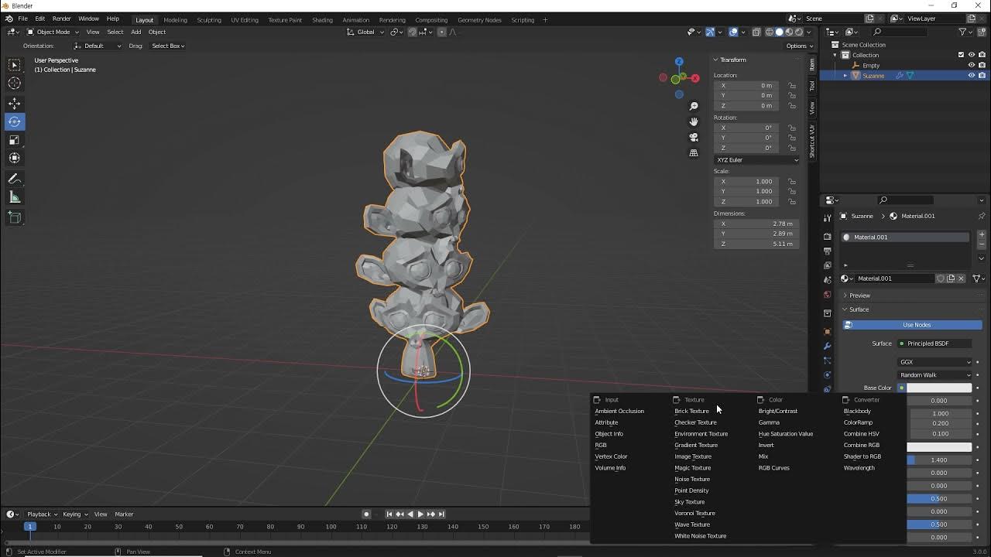Open View Layer properties tab icon
The height and width of the screenshot is (557, 991).
click(x=827, y=265)
